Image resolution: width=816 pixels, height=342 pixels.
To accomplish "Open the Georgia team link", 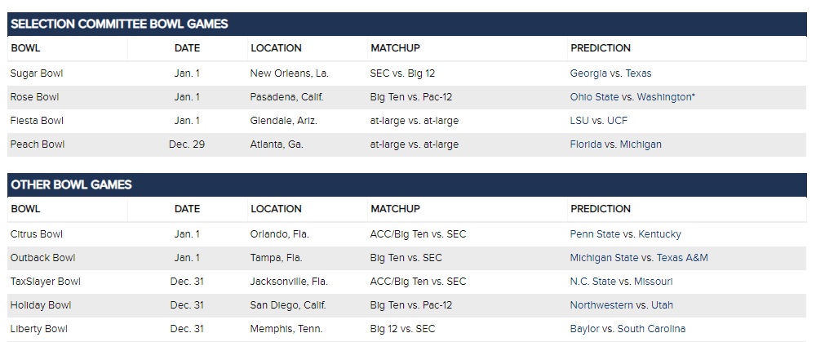I will 588,73.
